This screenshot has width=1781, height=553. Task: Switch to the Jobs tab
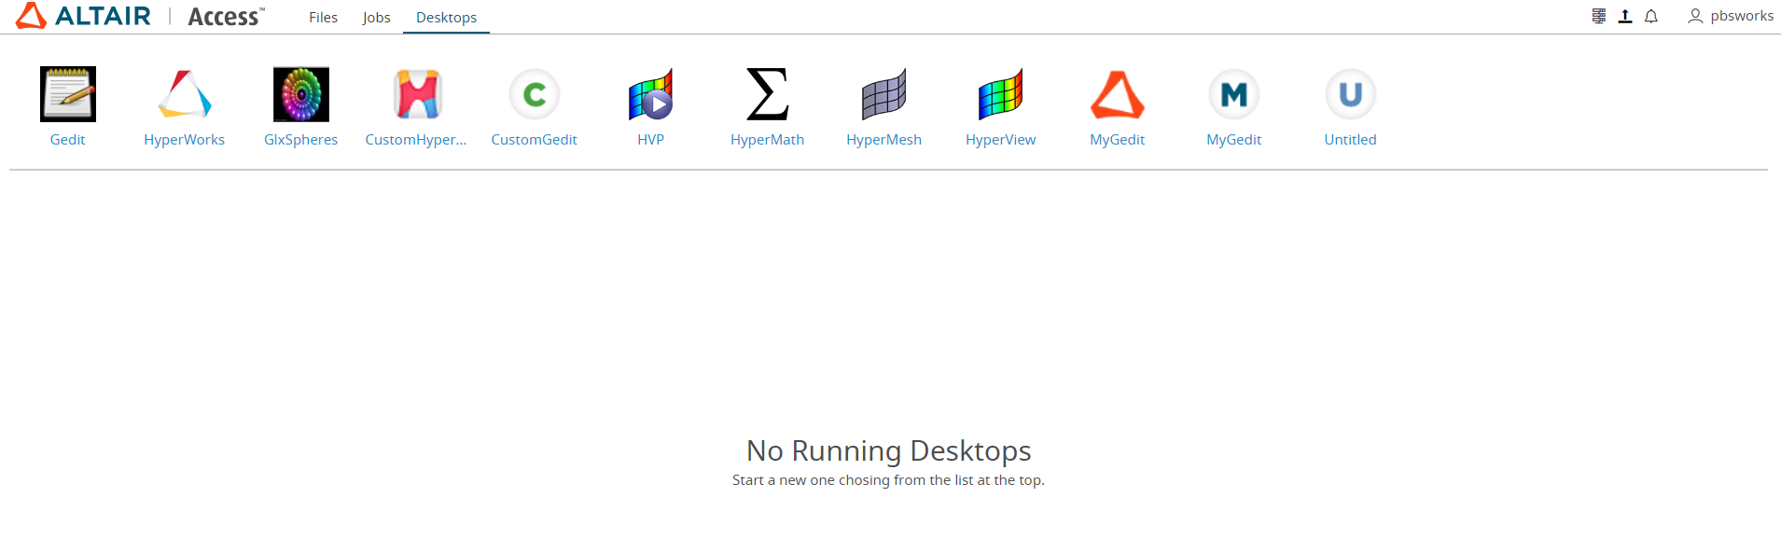pos(377,17)
